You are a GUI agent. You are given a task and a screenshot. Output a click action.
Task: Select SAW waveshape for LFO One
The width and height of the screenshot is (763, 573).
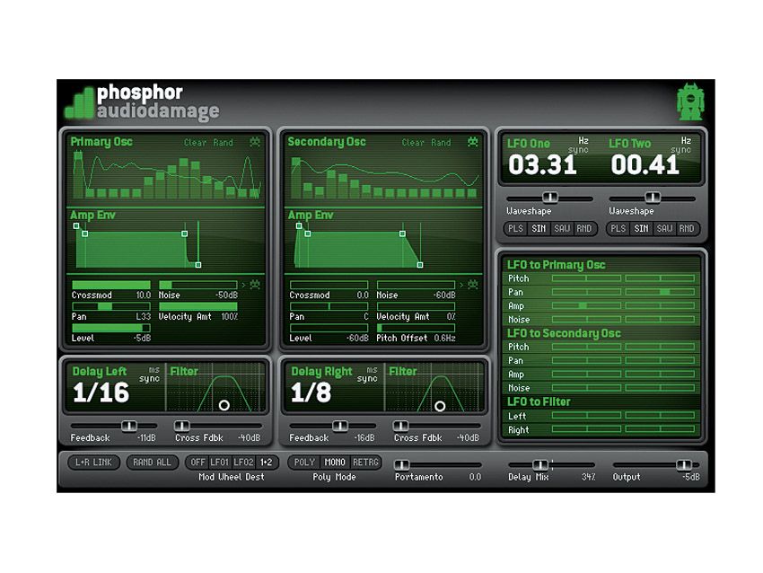pos(562,228)
